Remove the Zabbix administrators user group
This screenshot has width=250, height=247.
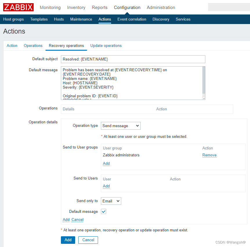(x=209, y=155)
